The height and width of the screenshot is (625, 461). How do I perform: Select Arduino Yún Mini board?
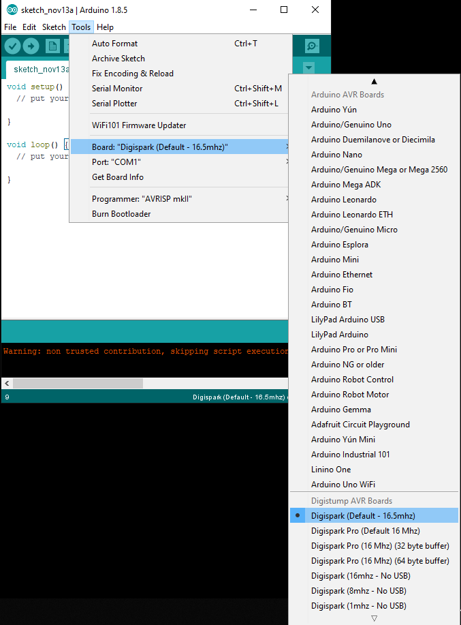coord(375,440)
